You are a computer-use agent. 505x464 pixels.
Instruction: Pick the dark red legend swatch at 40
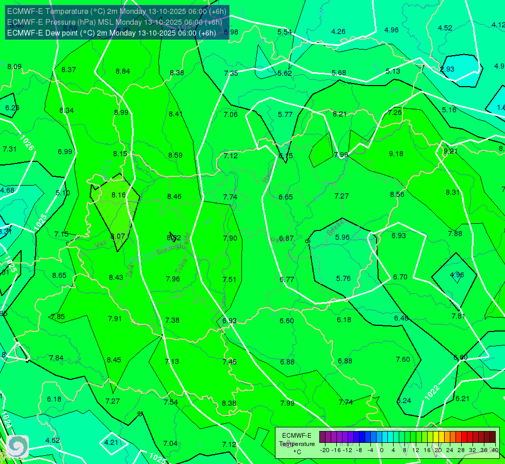tap(493, 437)
